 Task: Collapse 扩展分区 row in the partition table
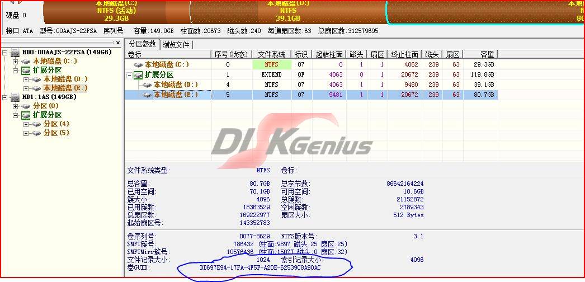(x=130, y=75)
